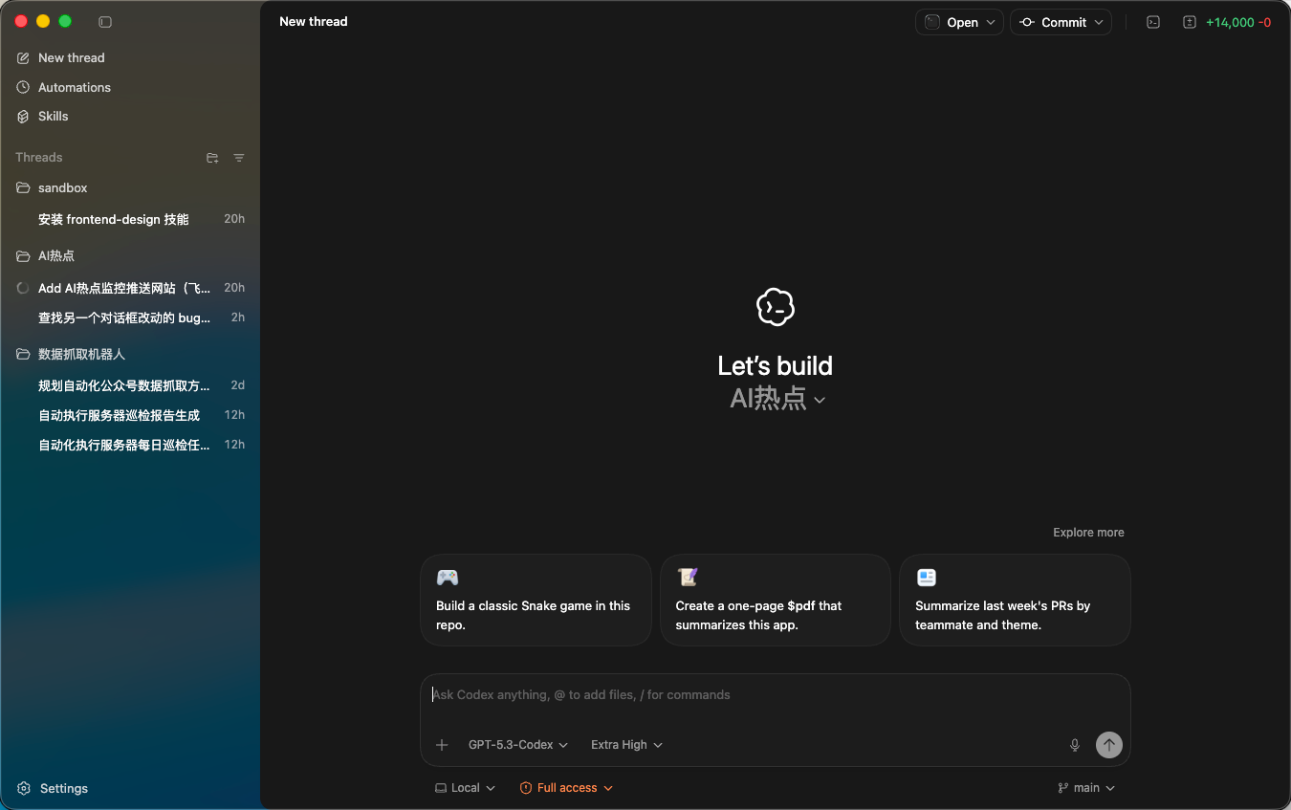Viewport: 1291px width, 810px height.
Task: Open Skills from the sidebar
Action: 53,116
